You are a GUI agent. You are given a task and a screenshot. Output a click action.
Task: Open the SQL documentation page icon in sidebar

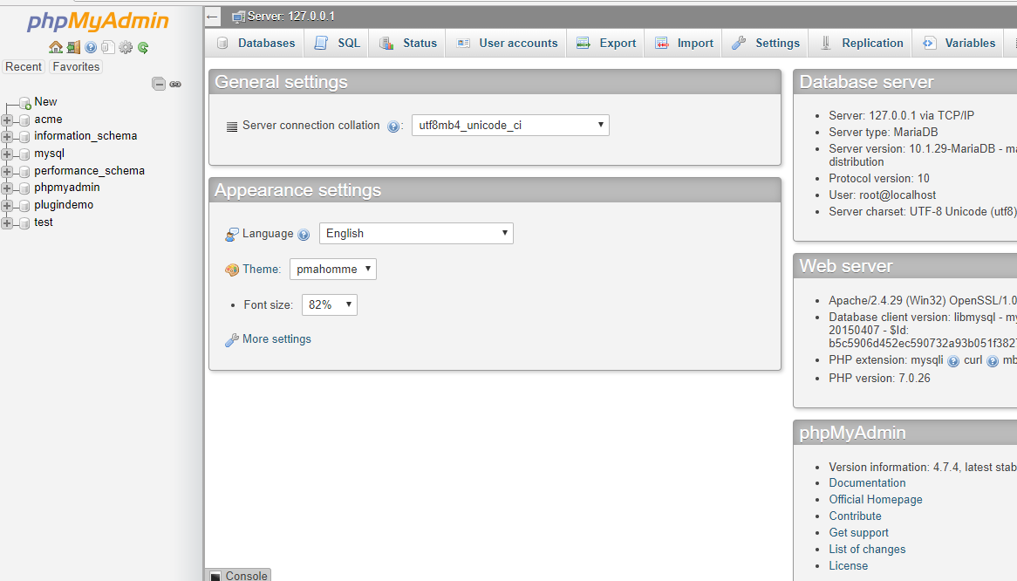(x=108, y=47)
